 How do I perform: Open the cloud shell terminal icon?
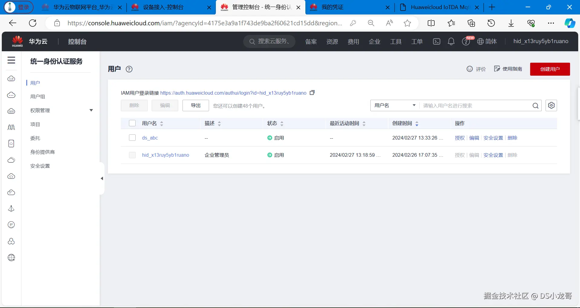tap(437, 42)
